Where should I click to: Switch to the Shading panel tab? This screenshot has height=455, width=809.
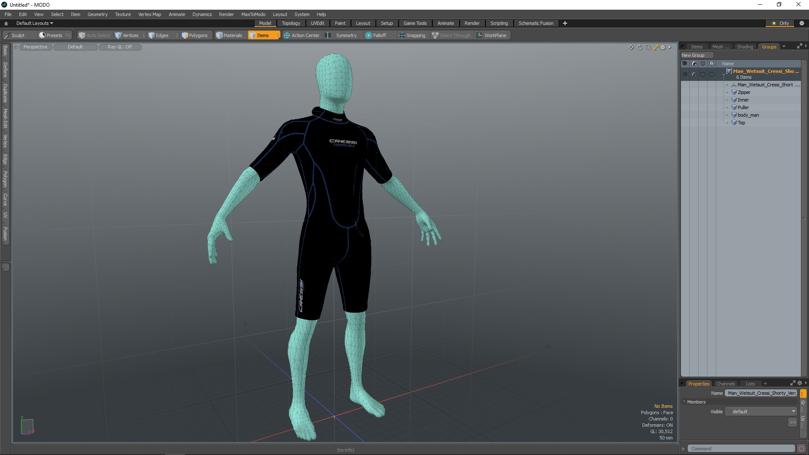pyautogui.click(x=745, y=47)
